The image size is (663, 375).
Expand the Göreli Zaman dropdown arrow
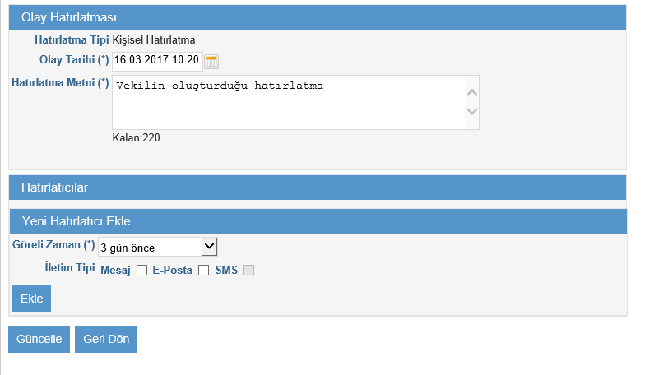(209, 247)
